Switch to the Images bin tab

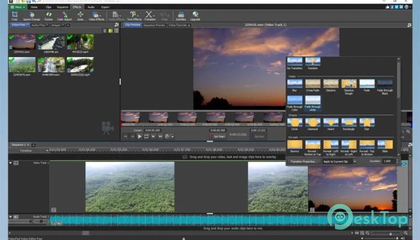click(x=58, y=25)
